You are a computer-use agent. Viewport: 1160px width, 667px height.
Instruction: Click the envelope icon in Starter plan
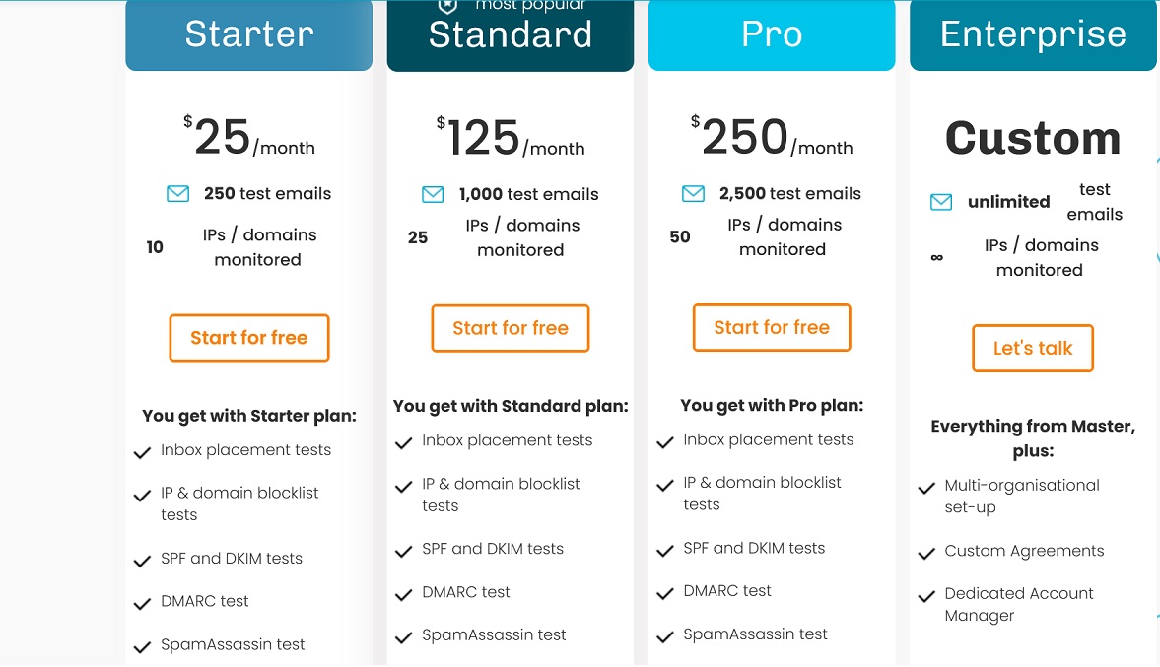click(x=177, y=194)
